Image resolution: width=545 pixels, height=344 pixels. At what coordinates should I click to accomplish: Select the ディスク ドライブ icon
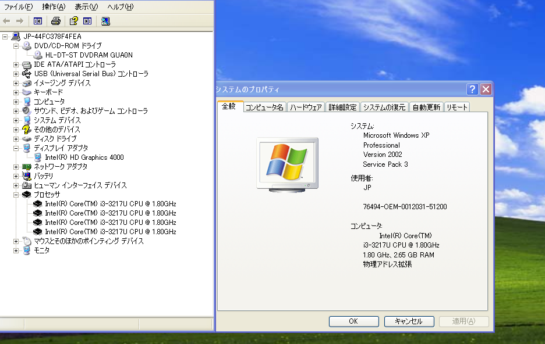click(x=27, y=139)
